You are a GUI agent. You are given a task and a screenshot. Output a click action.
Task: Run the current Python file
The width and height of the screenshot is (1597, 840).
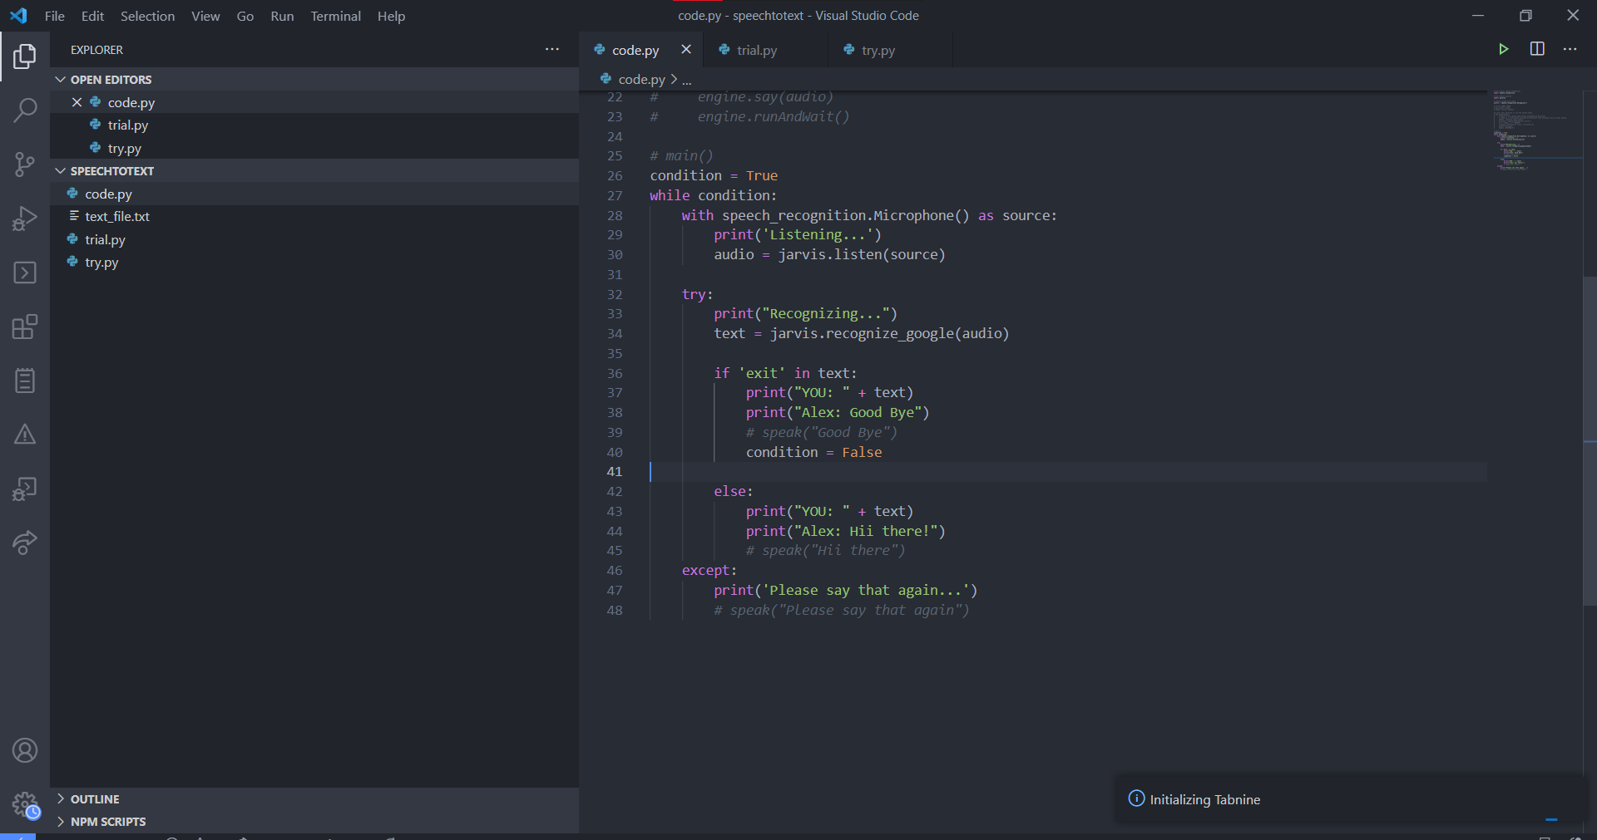coord(1504,49)
